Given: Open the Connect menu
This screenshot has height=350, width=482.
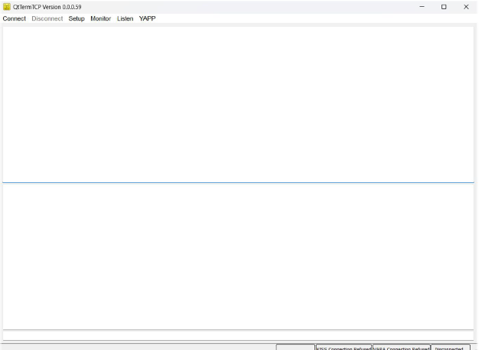Looking at the screenshot, I should coord(14,18).
